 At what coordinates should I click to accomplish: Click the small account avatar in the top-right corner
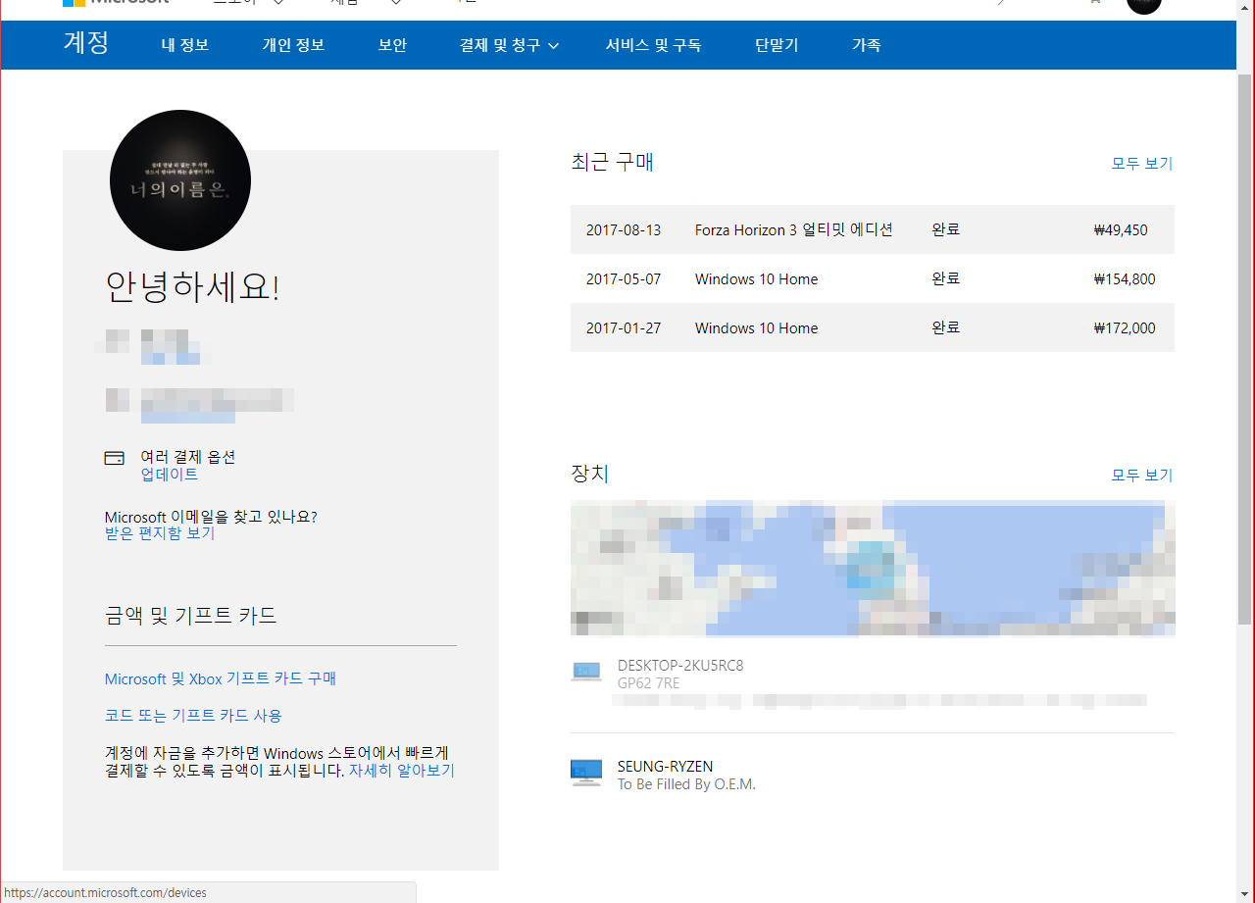1144,4
